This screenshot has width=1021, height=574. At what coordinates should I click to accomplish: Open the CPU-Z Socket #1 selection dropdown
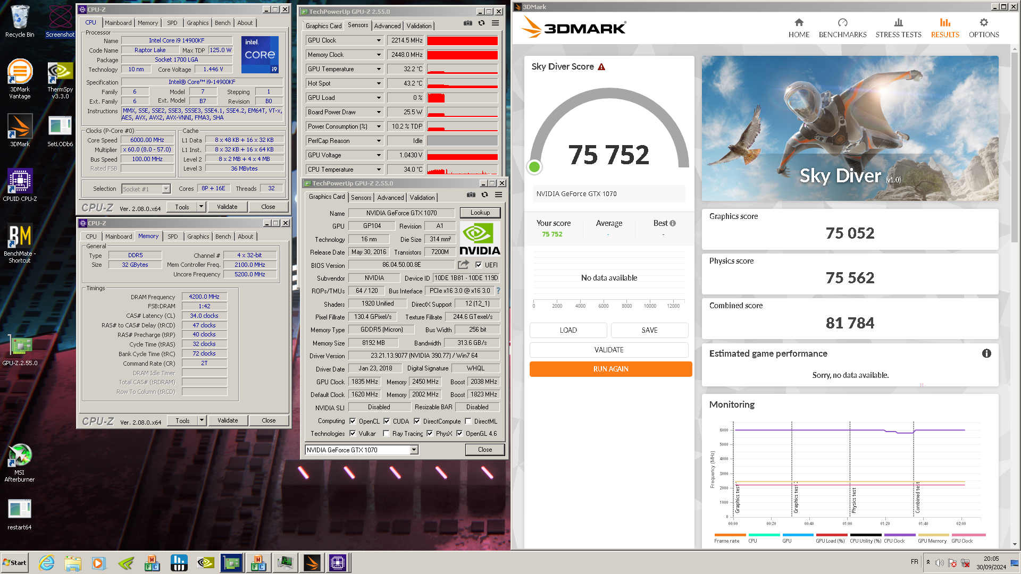point(146,189)
